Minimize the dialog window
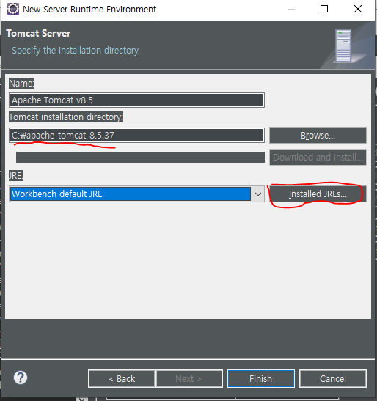The image size is (377, 401). tap(291, 9)
